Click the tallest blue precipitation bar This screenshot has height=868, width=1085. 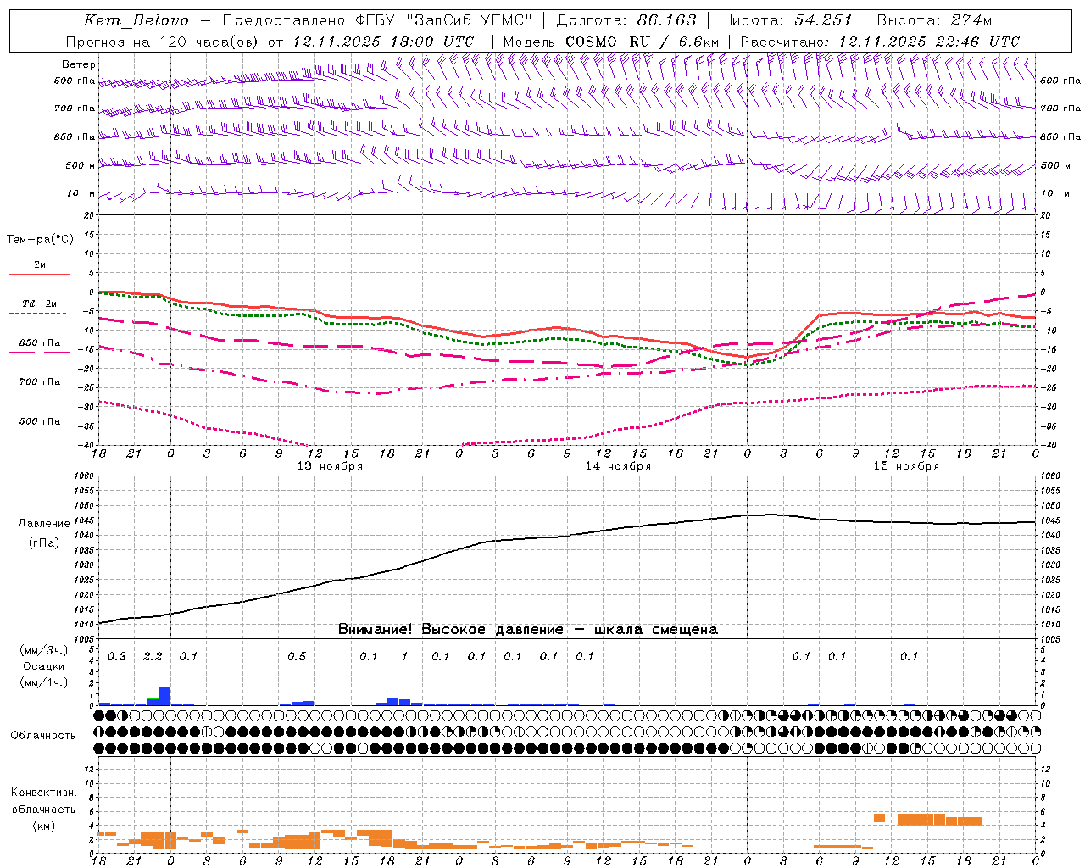[x=165, y=696]
